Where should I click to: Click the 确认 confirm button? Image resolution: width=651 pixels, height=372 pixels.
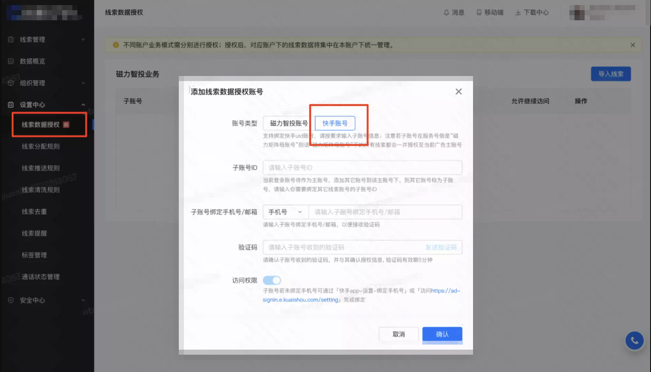[442, 334]
